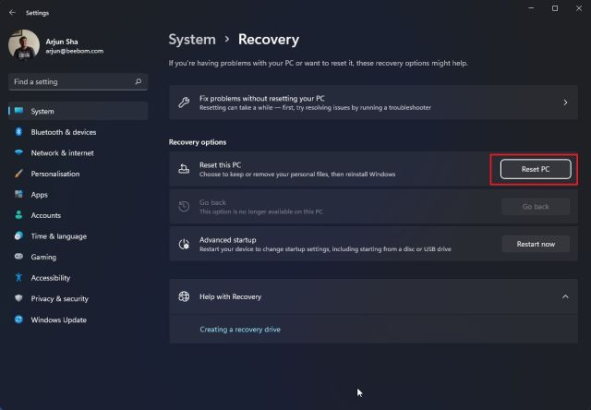Click System in the breadcrumb

pyautogui.click(x=192, y=39)
